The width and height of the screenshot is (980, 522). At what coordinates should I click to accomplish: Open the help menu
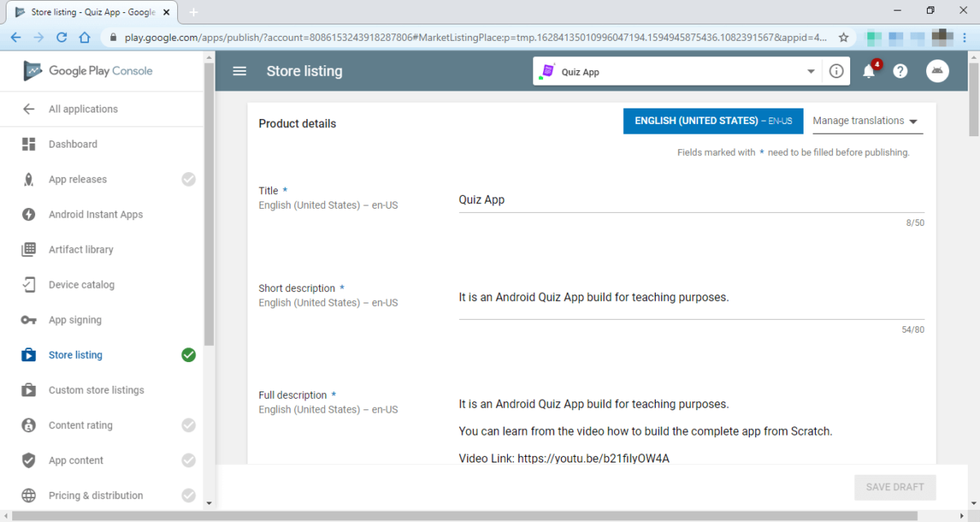click(x=899, y=71)
